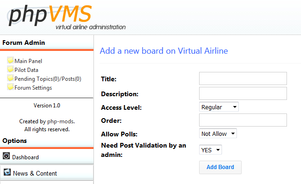
Task: Click into the Title input field
Action: pos(243,78)
